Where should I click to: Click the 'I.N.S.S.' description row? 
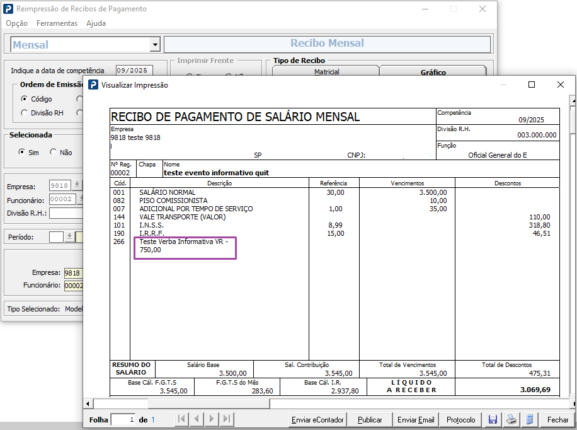(151, 225)
